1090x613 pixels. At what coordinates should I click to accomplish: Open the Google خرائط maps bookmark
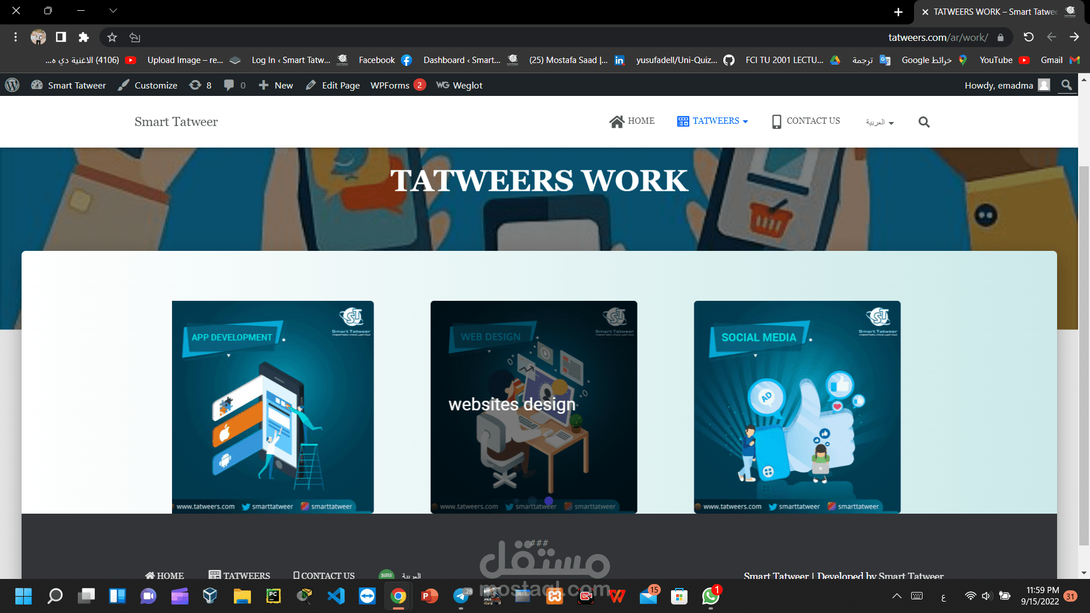934,60
